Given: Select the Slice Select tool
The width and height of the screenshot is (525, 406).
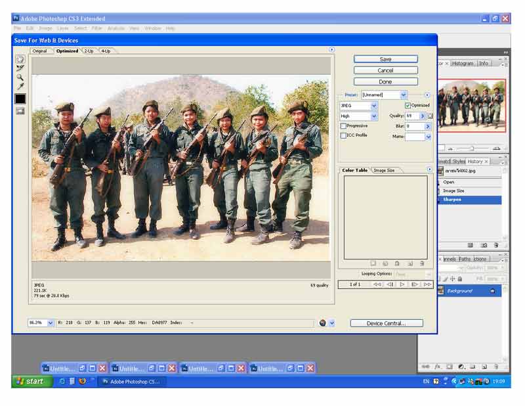Looking at the screenshot, I should [x=20, y=68].
